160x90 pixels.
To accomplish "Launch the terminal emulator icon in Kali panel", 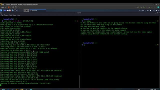I will (x=15, y=10).
